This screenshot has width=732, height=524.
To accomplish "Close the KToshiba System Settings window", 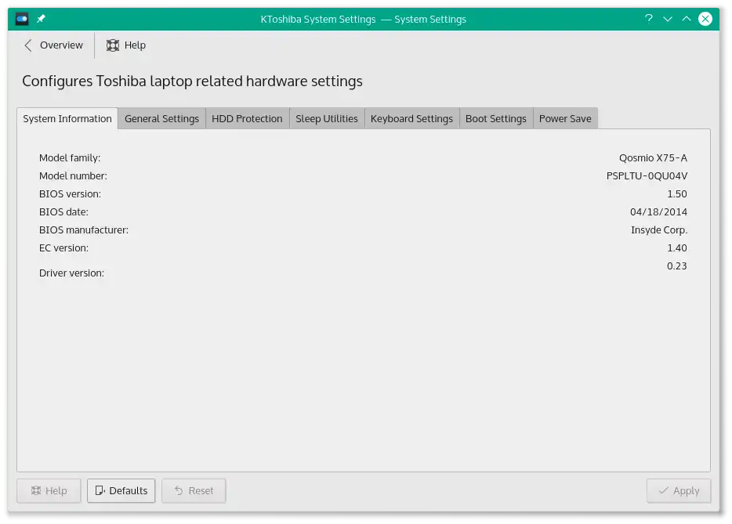I will click(x=705, y=19).
